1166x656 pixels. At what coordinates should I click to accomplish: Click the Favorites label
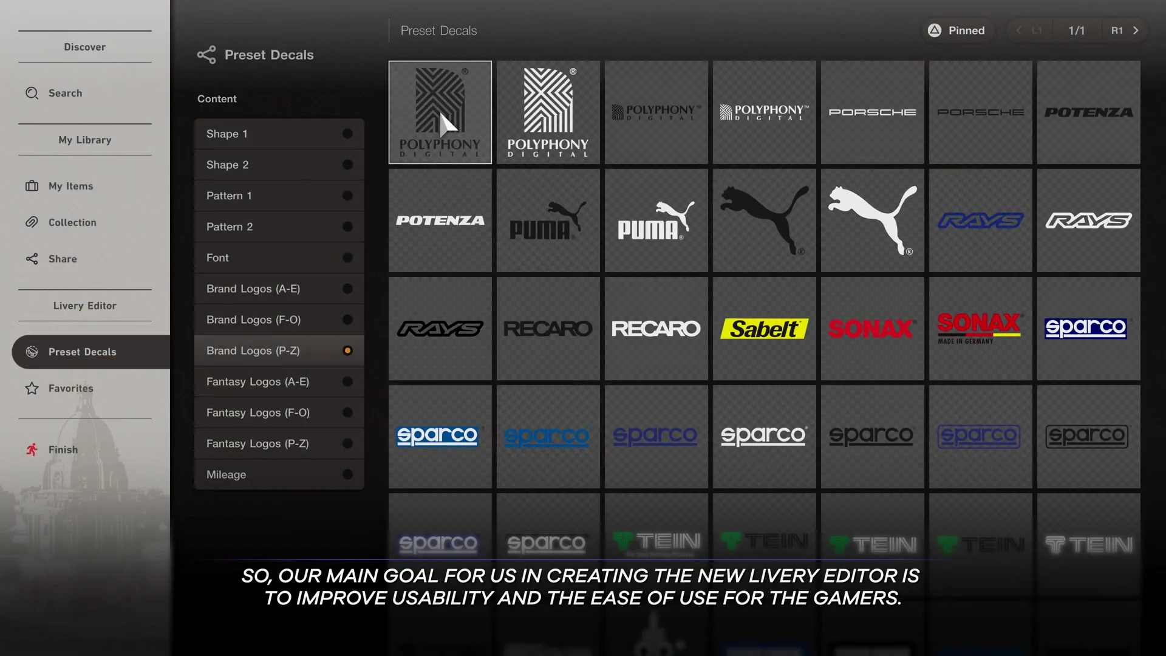point(71,388)
